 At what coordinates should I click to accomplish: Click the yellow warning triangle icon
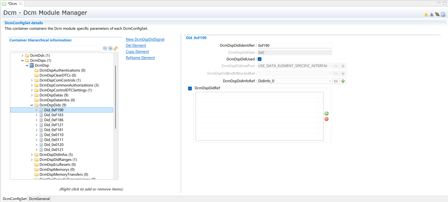(x=426, y=15)
